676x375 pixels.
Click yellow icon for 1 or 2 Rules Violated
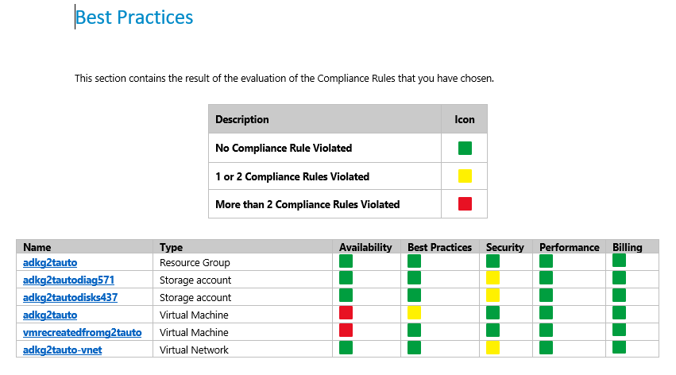(465, 176)
